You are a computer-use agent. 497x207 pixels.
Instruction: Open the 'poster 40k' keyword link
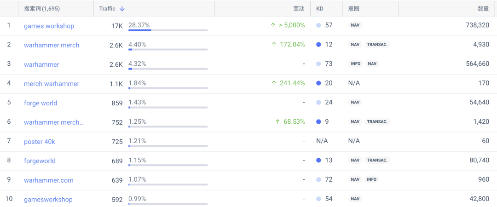40,142
